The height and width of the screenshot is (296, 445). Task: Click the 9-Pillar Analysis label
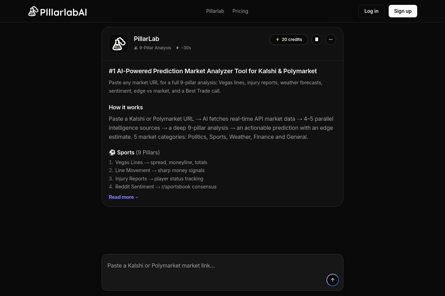click(x=153, y=48)
